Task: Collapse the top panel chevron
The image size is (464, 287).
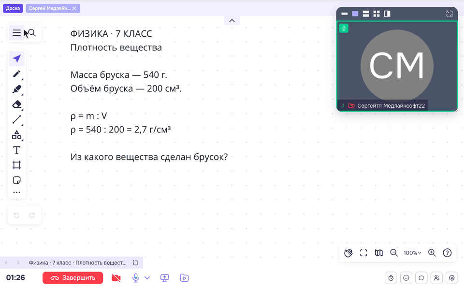Action: click(232, 21)
